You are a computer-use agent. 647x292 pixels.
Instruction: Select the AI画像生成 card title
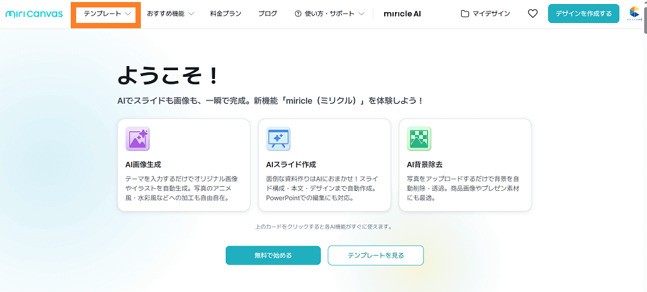(144, 164)
